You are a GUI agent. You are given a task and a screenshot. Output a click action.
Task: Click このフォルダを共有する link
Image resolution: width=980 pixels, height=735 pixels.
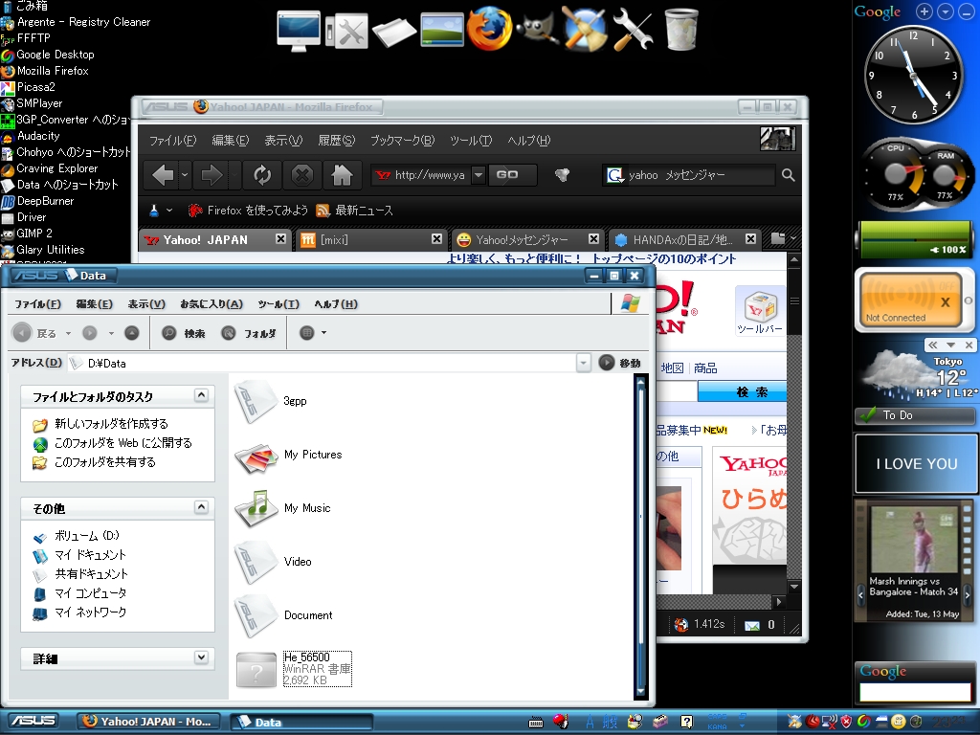105,462
